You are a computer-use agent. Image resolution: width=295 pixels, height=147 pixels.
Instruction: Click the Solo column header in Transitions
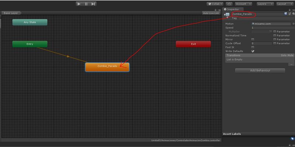[x=284, y=56]
